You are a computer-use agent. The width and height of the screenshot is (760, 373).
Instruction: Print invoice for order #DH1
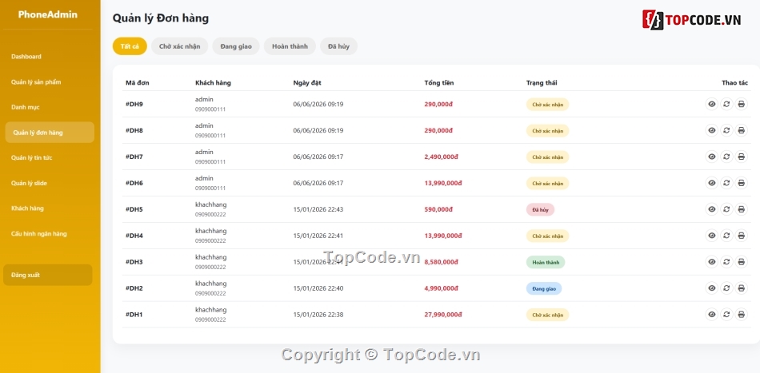pos(741,315)
